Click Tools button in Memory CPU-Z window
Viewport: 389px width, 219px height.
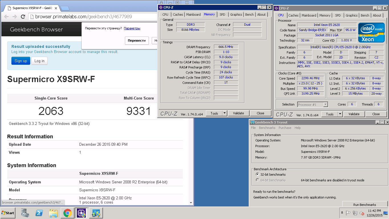pyautogui.click(x=214, y=113)
